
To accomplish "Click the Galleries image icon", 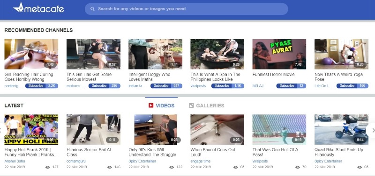I will coord(191,105).
